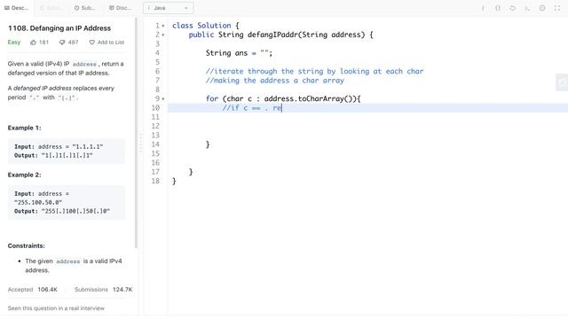The image size is (568, 319).
Task: Collapse the class Solution fold arrow on line 1
Action: [x=163, y=26]
